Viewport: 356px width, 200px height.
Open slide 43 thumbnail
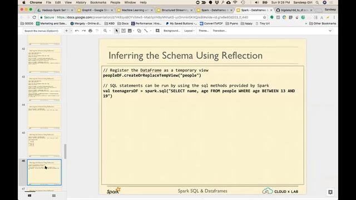[x=44, y=88]
